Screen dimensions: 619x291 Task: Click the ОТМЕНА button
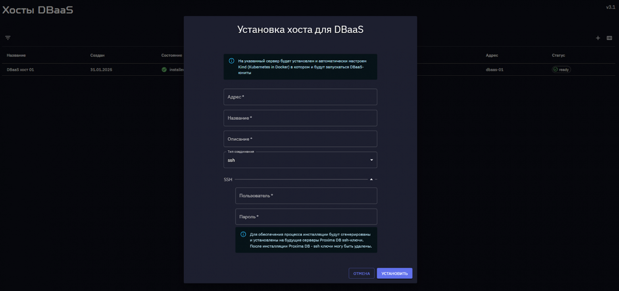pyautogui.click(x=361, y=274)
